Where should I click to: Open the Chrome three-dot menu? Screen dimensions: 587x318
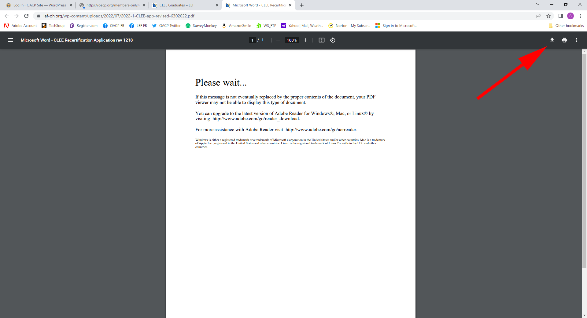[x=580, y=16]
